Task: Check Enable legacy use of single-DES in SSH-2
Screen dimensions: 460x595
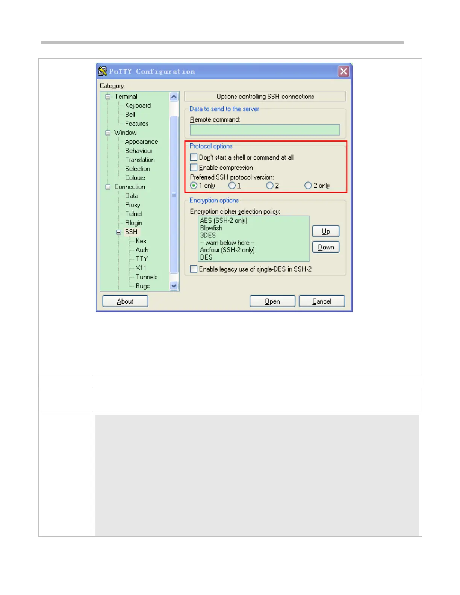Action: (x=194, y=269)
